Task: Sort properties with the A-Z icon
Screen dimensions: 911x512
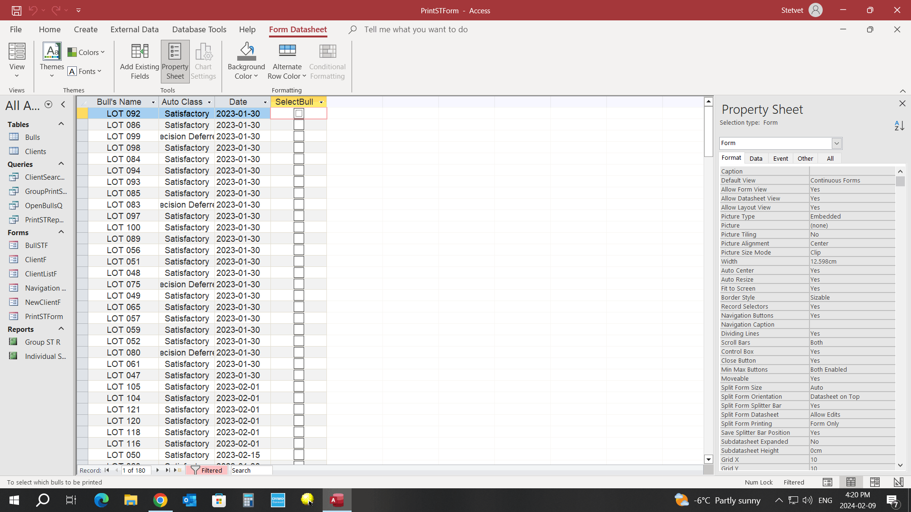Action: pyautogui.click(x=899, y=126)
